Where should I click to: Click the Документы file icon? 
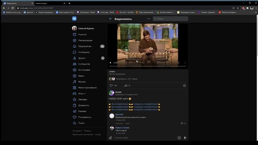[x=75, y=106]
